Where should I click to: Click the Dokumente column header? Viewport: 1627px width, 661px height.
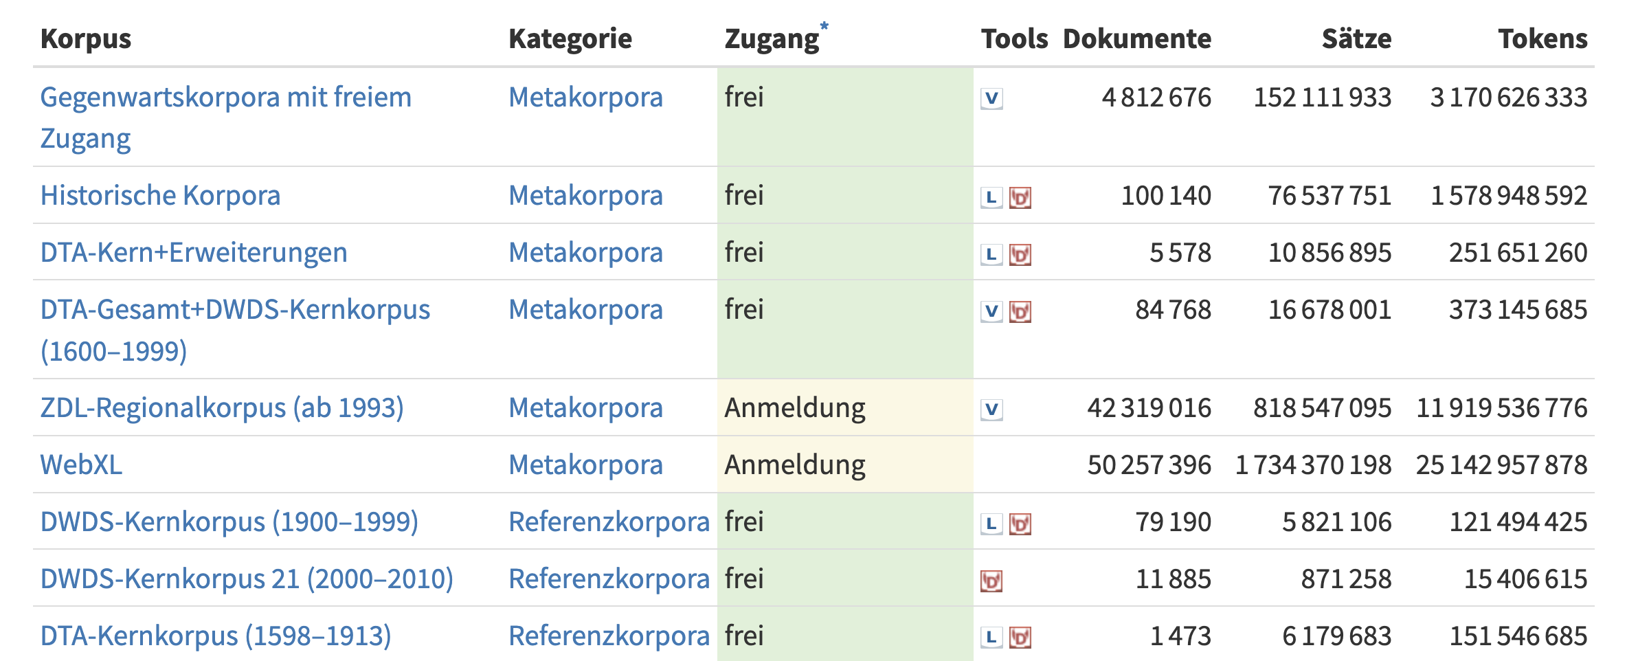[1136, 39]
